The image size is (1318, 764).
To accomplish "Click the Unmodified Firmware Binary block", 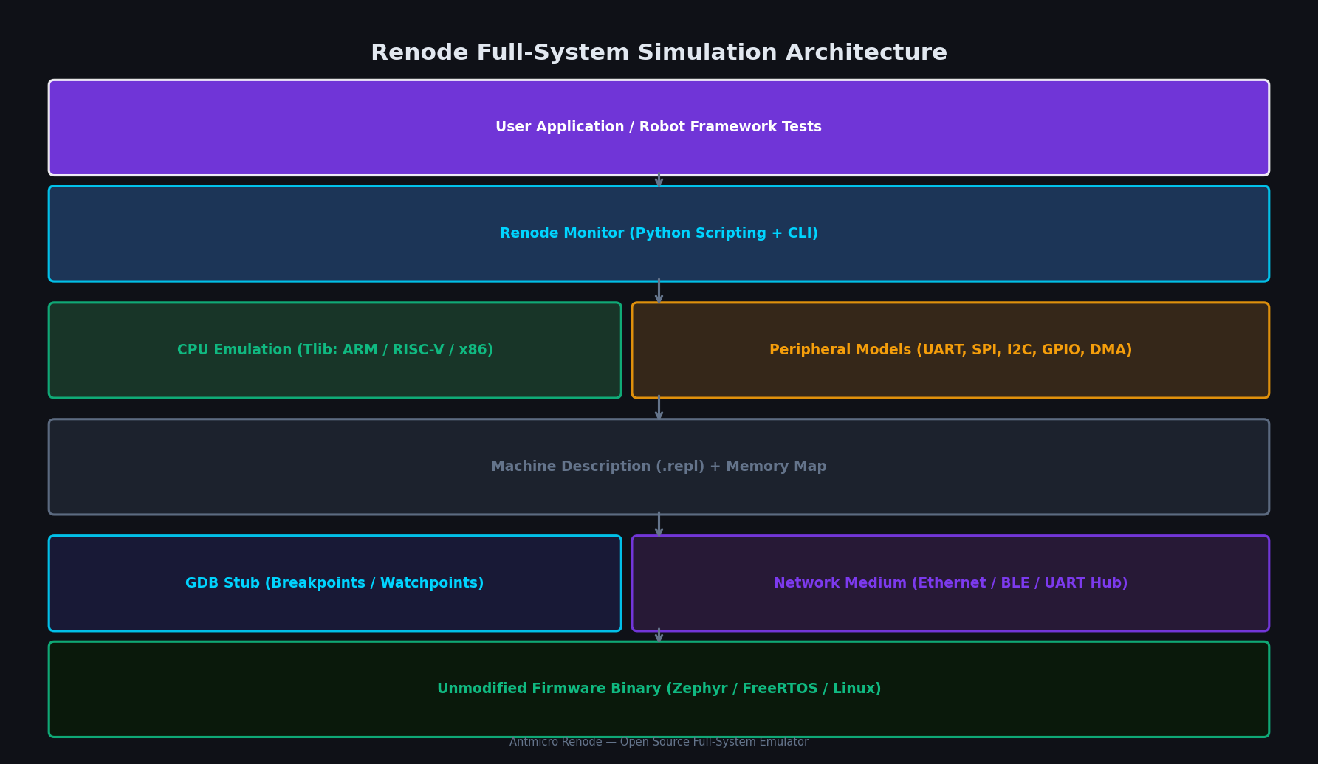I will [659, 689].
